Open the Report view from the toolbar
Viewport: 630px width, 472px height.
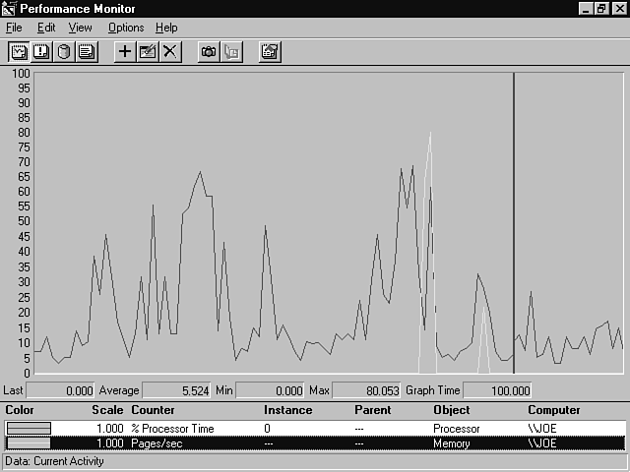pyautogui.click(x=87, y=52)
